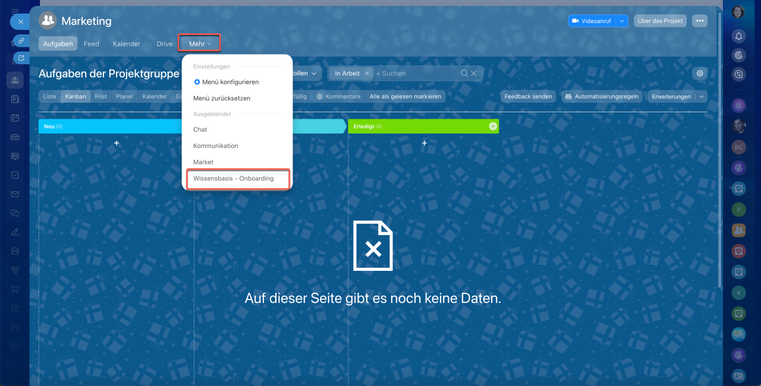
Task: Toggle the hamburger menu in the left sidebar
Action: pyautogui.click(x=15, y=11)
